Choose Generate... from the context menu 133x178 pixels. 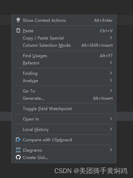pyautogui.click(x=64, y=98)
